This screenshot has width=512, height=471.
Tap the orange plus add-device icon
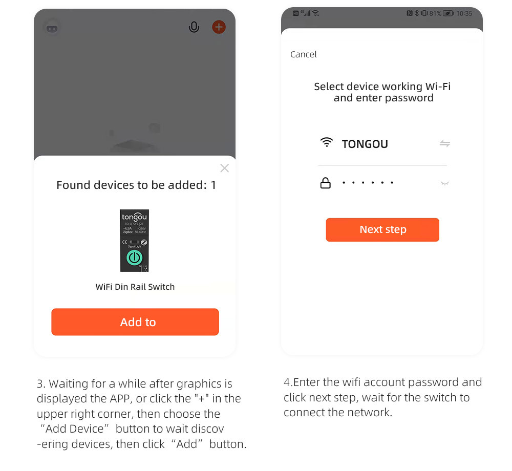219,27
